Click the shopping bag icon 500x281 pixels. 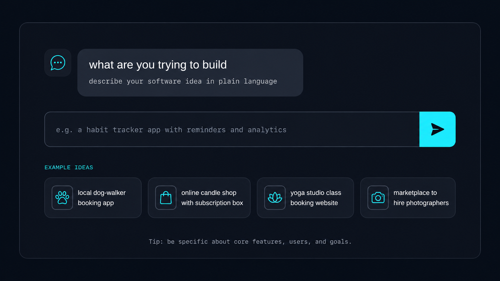tap(166, 198)
